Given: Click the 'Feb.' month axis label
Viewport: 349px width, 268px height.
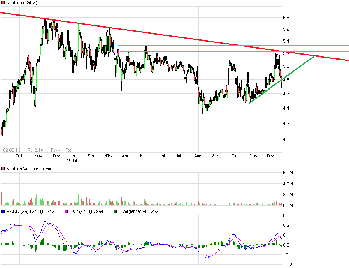Looking at the screenshot, I should tap(91, 156).
